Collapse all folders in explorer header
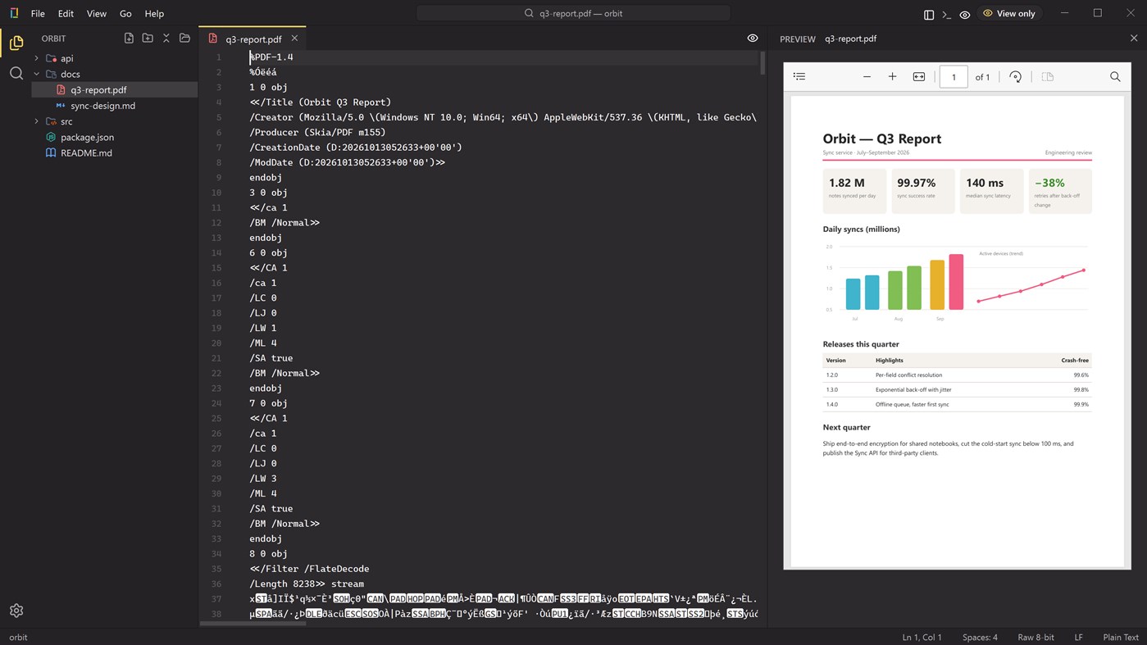The image size is (1147, 645). point(166,39)
